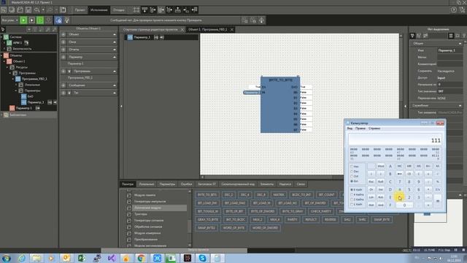
Task: Open Internet Explorer from the taskbar
Action: [x=22, y=258]
